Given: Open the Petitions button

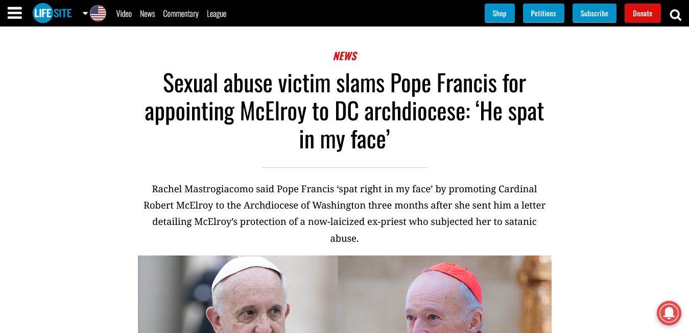Looking at the screenshot, I should (543, 13).
